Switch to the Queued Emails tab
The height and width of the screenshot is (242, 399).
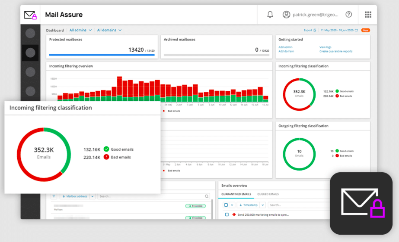point(268,194)
